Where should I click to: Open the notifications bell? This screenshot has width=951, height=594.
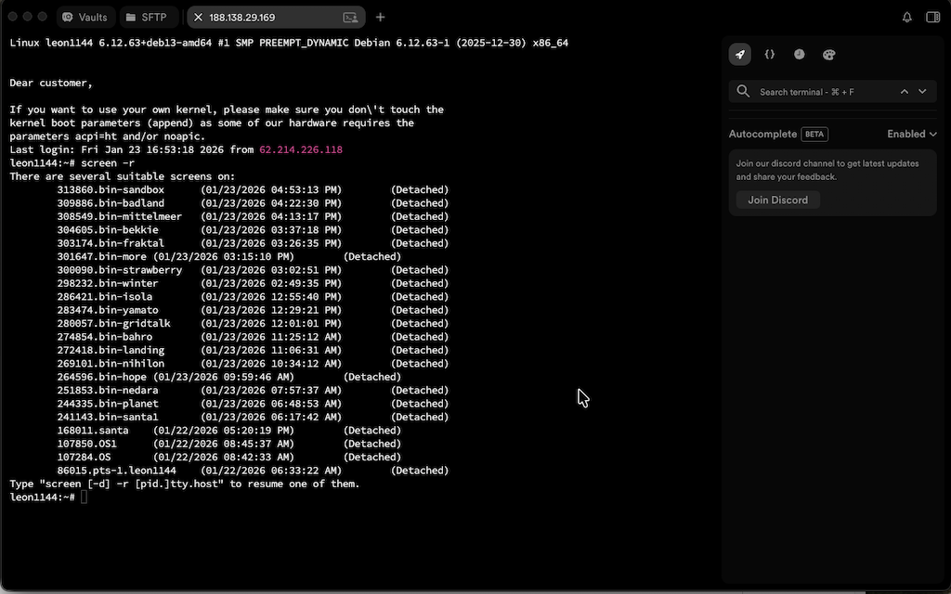907,17
